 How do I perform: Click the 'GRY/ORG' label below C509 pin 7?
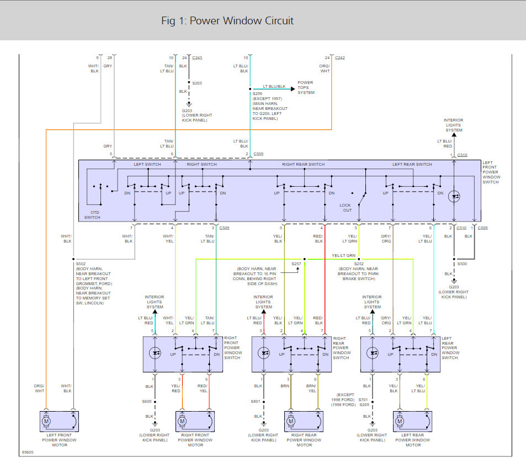tap(386, 239)
